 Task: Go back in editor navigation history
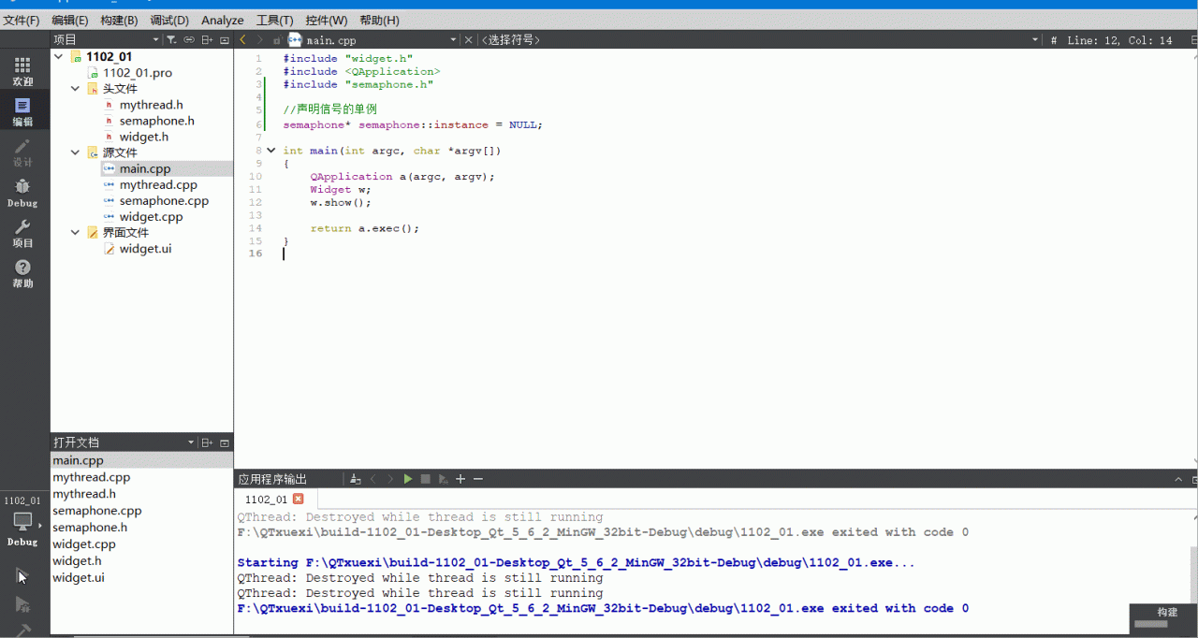coord(243,40)
